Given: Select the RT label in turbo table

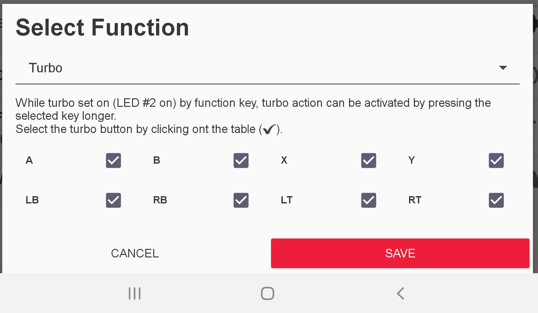Looking at the screenshot, I should pos(415,200).
